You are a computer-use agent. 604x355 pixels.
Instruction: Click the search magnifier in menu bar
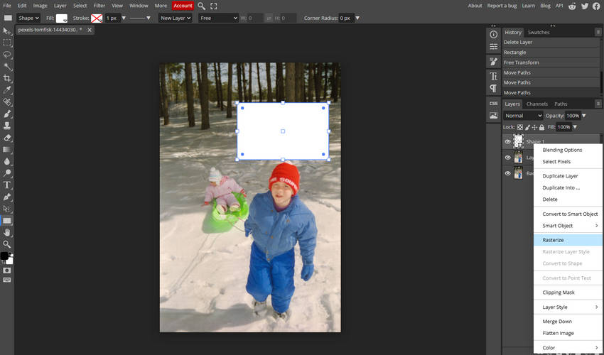pyautogui.click(x=202, y=6)
